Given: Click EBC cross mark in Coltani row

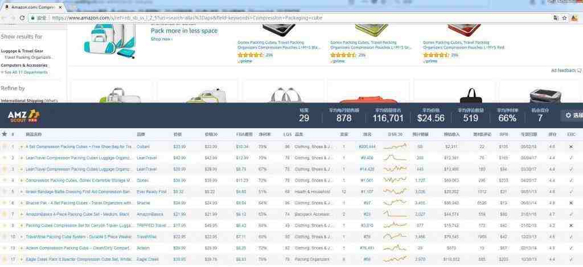Looking at the screenshot, I should [571, 147].
